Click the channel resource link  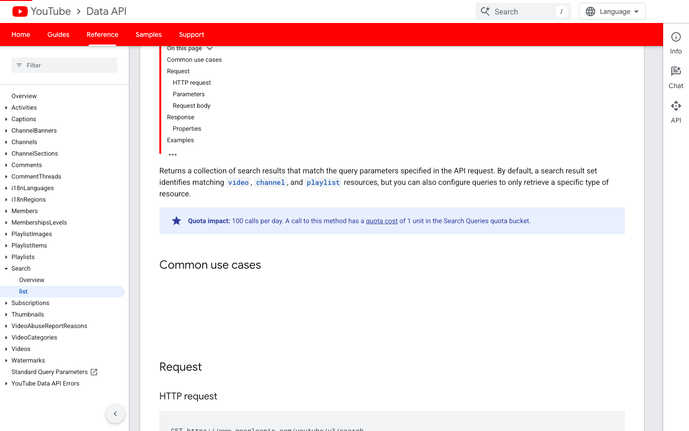coord(270,182)
